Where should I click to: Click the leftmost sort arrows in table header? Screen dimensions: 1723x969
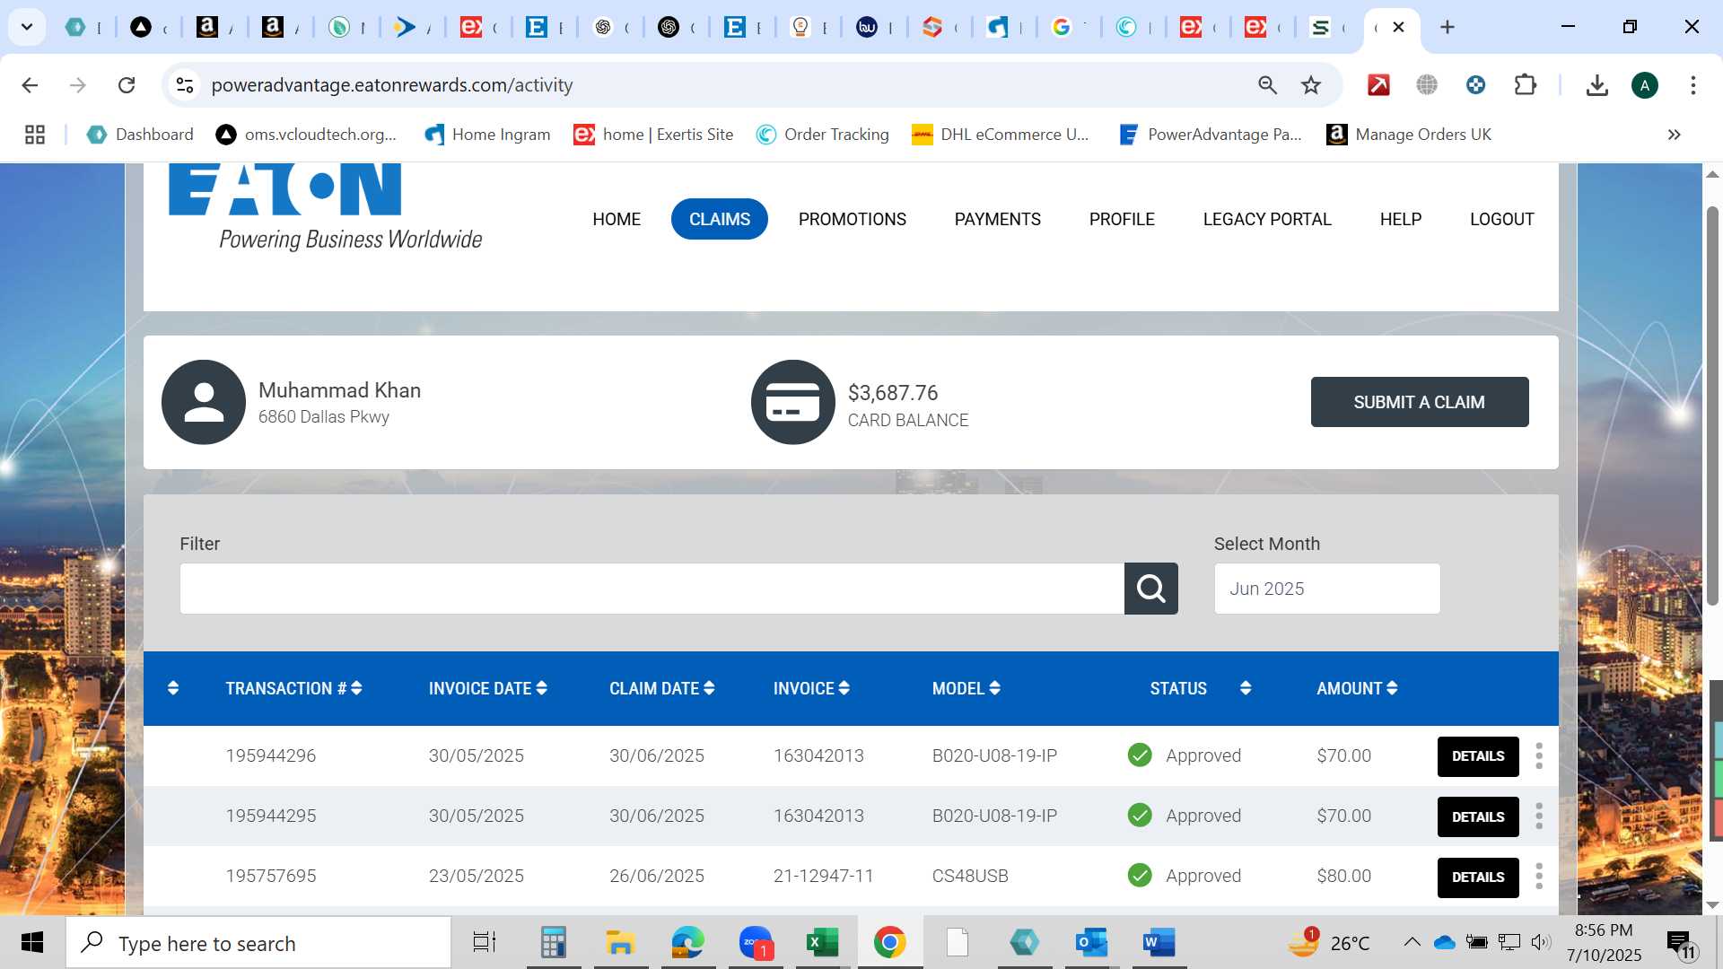pyautogui.click(x=173, y=688)
